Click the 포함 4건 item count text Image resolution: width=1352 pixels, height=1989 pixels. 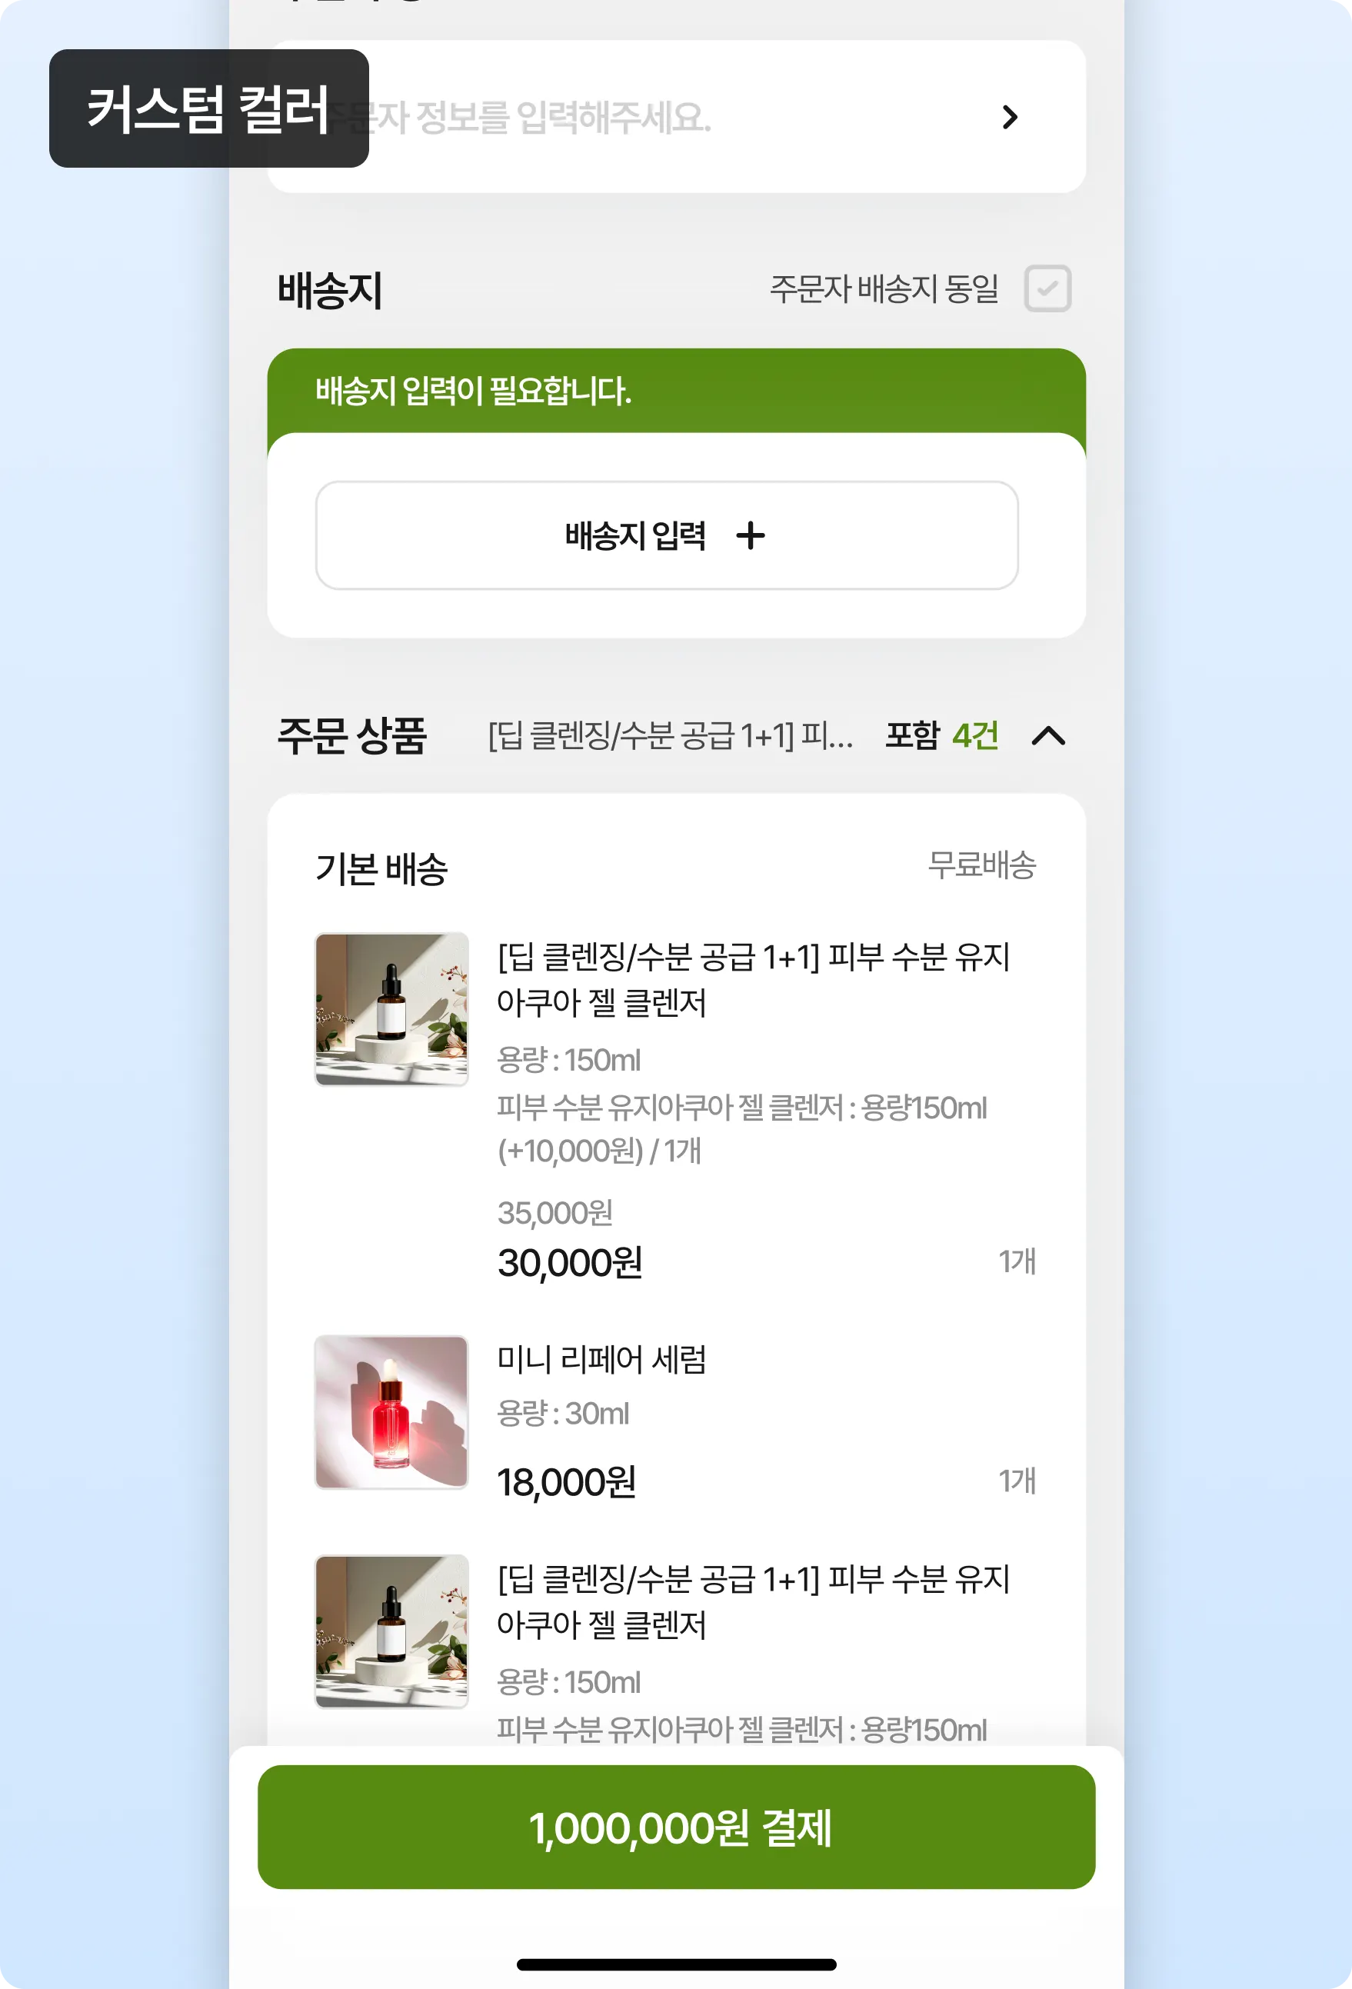click(941, 735)
